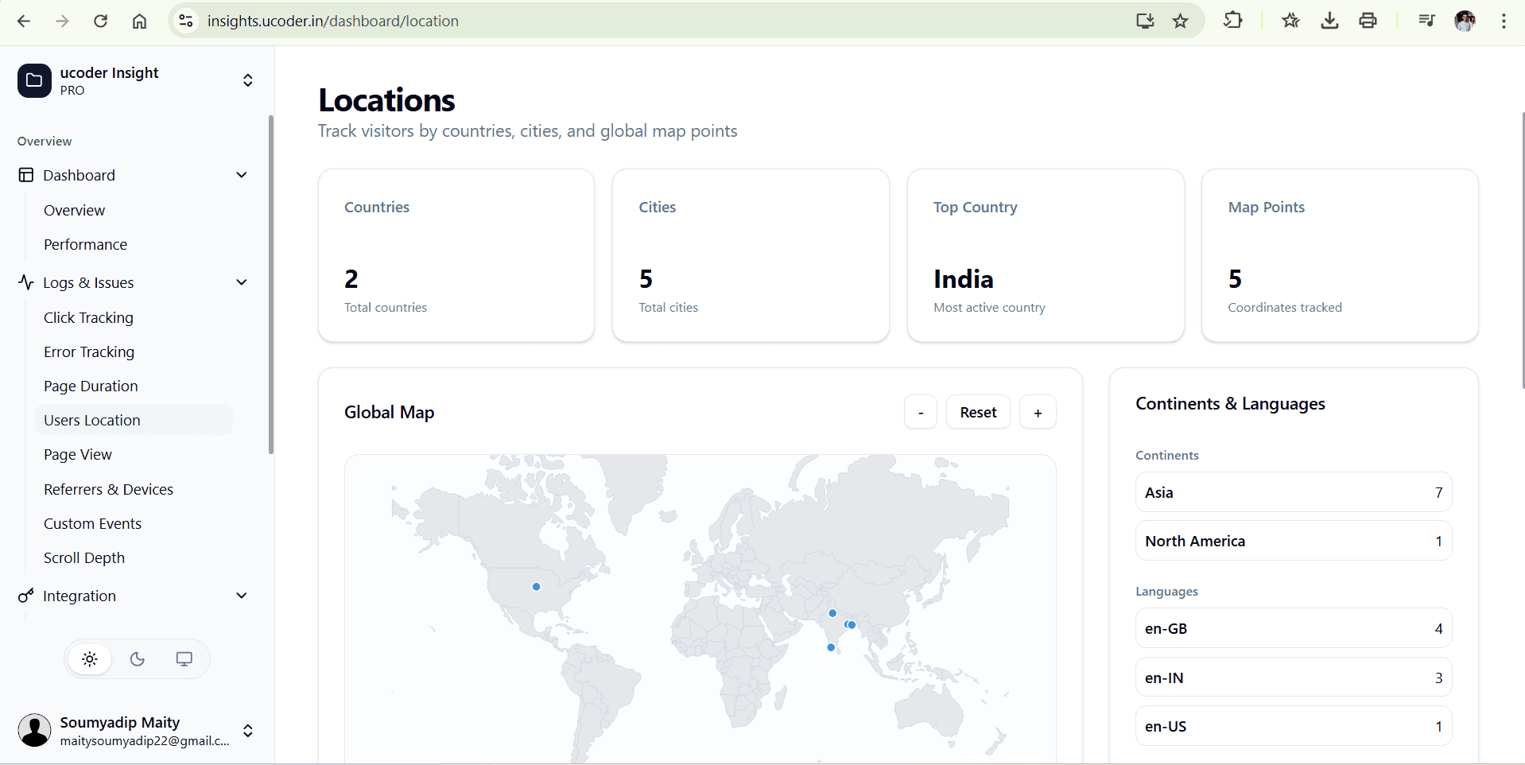Open the ucoder Insight workspace switcher
Screen dimensions: 1525x765
[248, 80]
